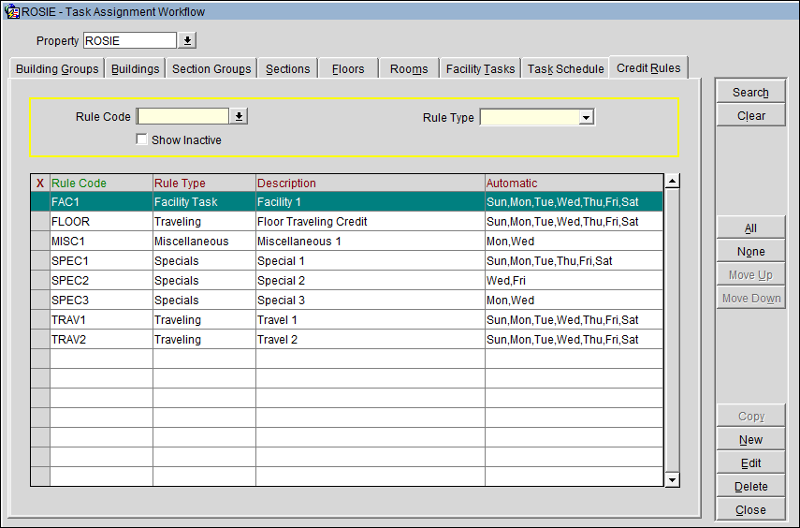
Task: Click the vertical scrollbar track of grid
Action: 673,330
